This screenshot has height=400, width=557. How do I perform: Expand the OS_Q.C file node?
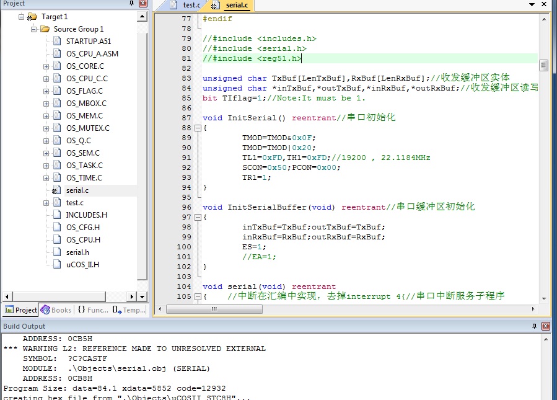(x=46, y=141)
